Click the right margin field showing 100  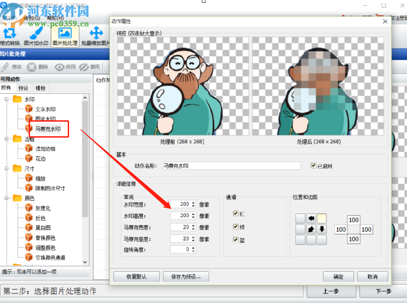[366, 229]
